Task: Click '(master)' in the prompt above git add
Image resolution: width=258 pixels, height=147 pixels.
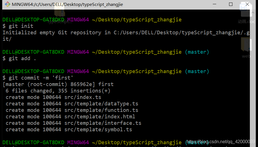Action: (x=197, y=52)
